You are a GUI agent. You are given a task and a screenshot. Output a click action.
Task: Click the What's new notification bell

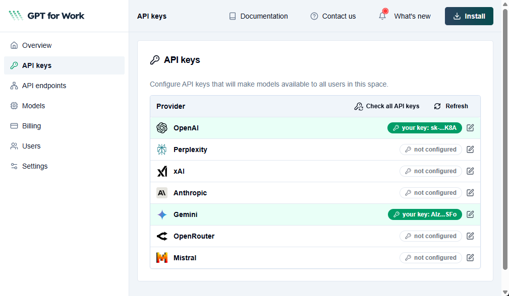click(x=381, y=16)
